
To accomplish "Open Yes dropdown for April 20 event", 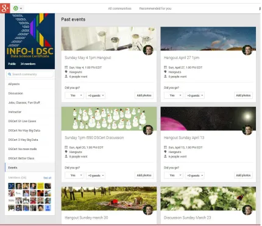I will [74, 176].
